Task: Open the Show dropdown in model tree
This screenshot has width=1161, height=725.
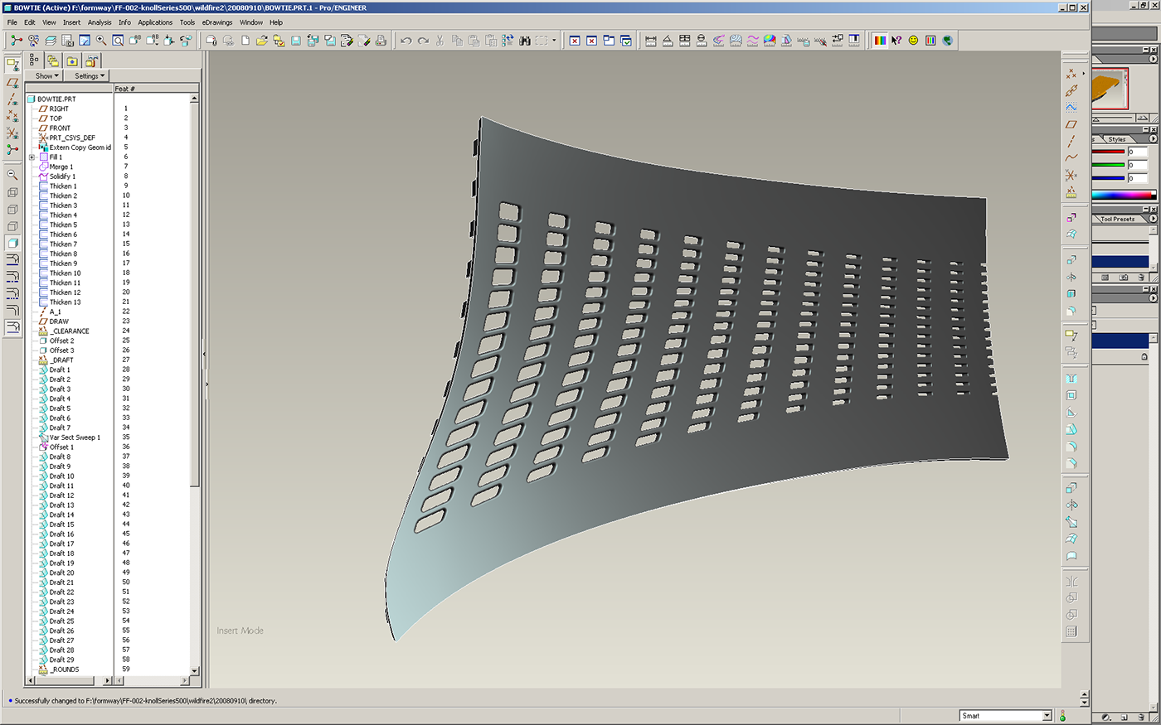Action: tap(46, 76)
